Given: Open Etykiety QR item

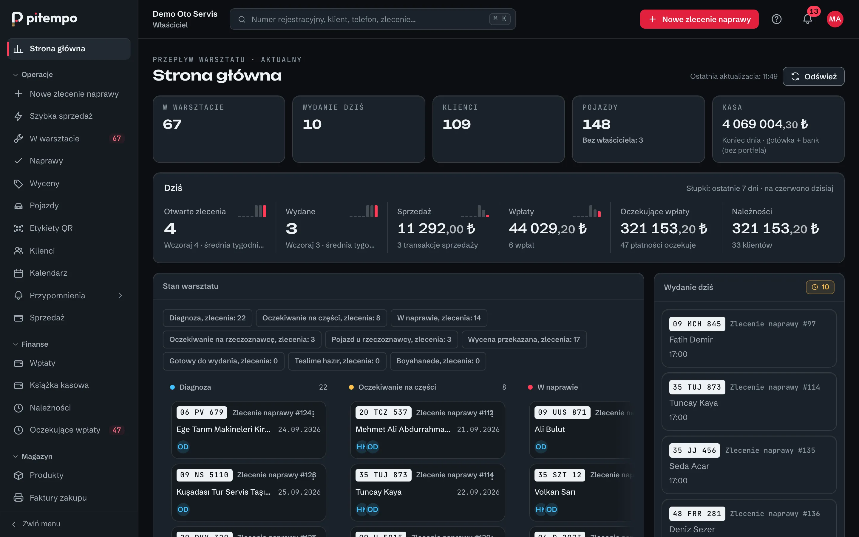Looking at the screenshot, I should click(69, 228).
